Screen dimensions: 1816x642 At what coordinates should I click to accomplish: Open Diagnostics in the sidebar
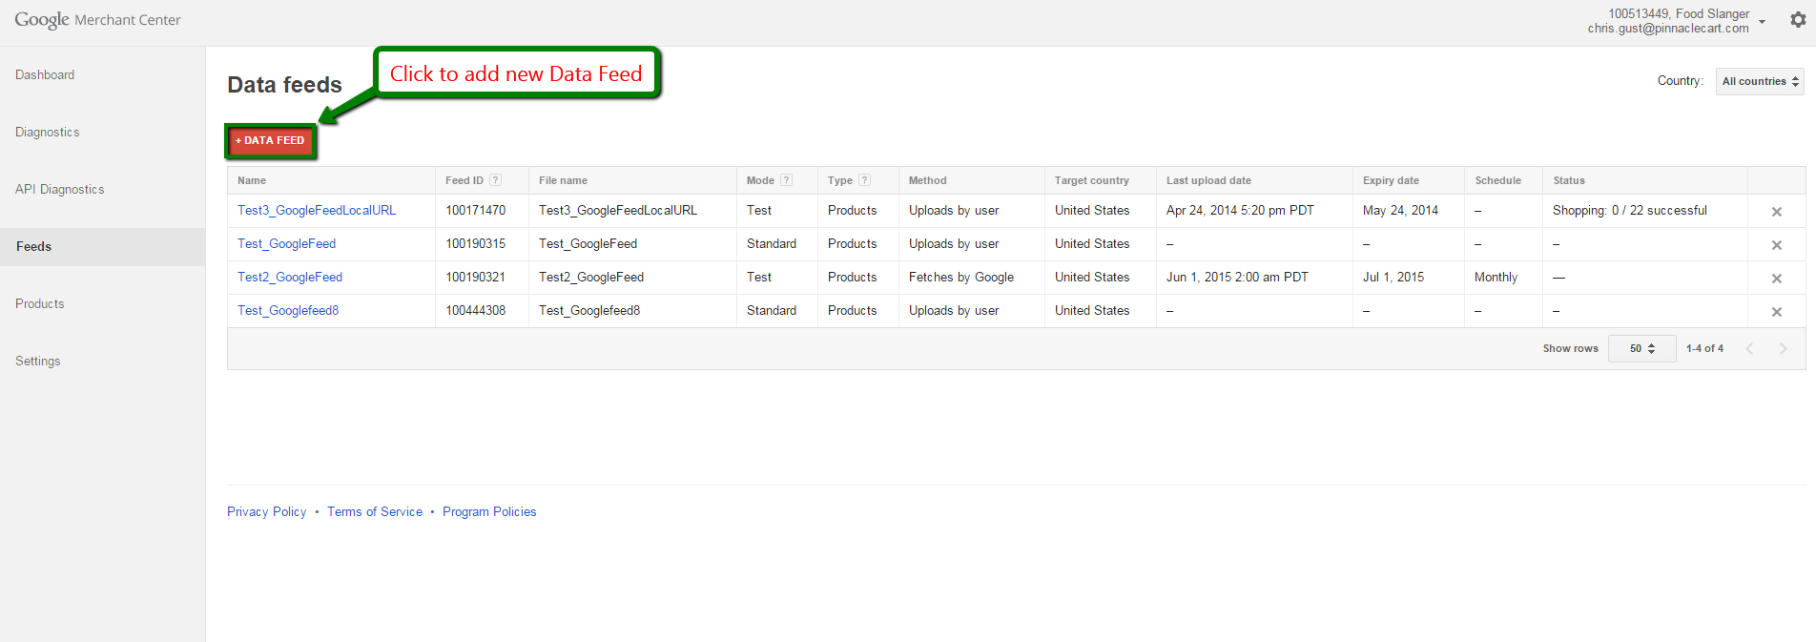click(48, 132)
